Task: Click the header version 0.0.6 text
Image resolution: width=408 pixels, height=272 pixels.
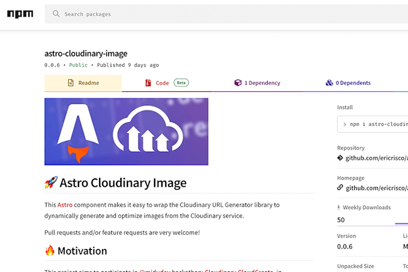Action: click(52, 65)
